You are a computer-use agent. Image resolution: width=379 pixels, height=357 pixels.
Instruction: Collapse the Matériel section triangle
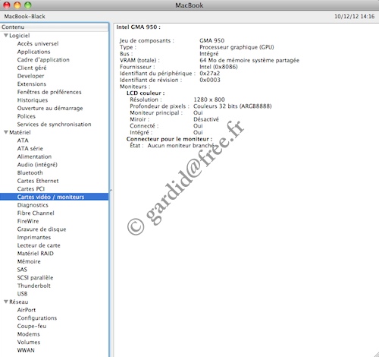(x=6, y=132)
